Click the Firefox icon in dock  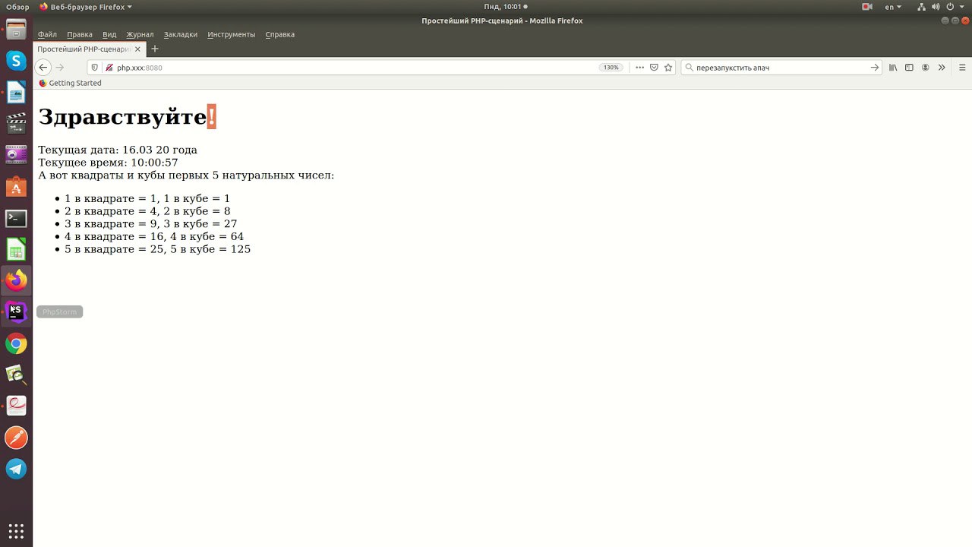pyautogui.click(x=16, y=281)
